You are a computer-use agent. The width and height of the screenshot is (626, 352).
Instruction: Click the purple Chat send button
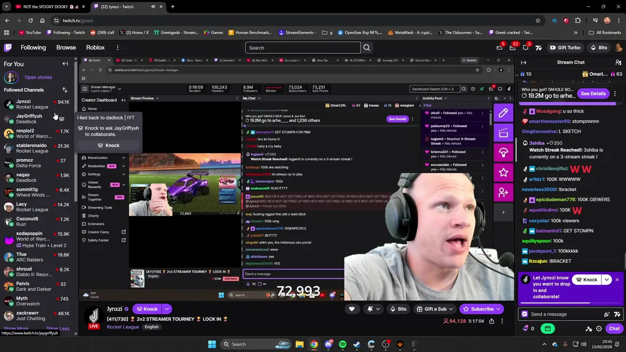click(614, 329)
